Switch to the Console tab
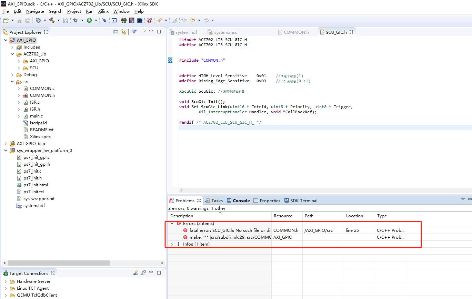Screen dimensions: 472x299 pos(238,200)
